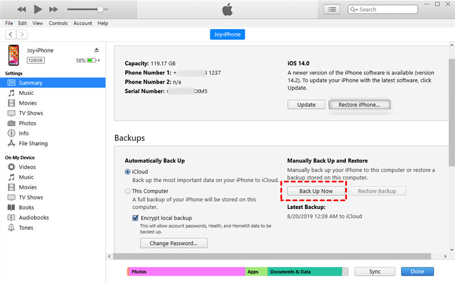Image resolution: width=455 pixels, height=283 pixels.
Task: Eject Joy-iPhone using the eject icon
Action: point(97,50)
